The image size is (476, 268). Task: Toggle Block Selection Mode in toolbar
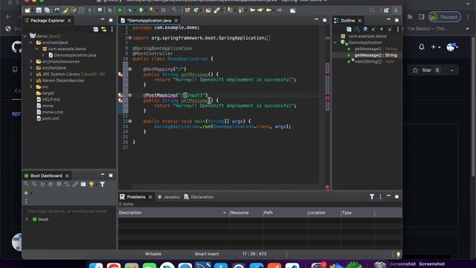pos(81,10)
